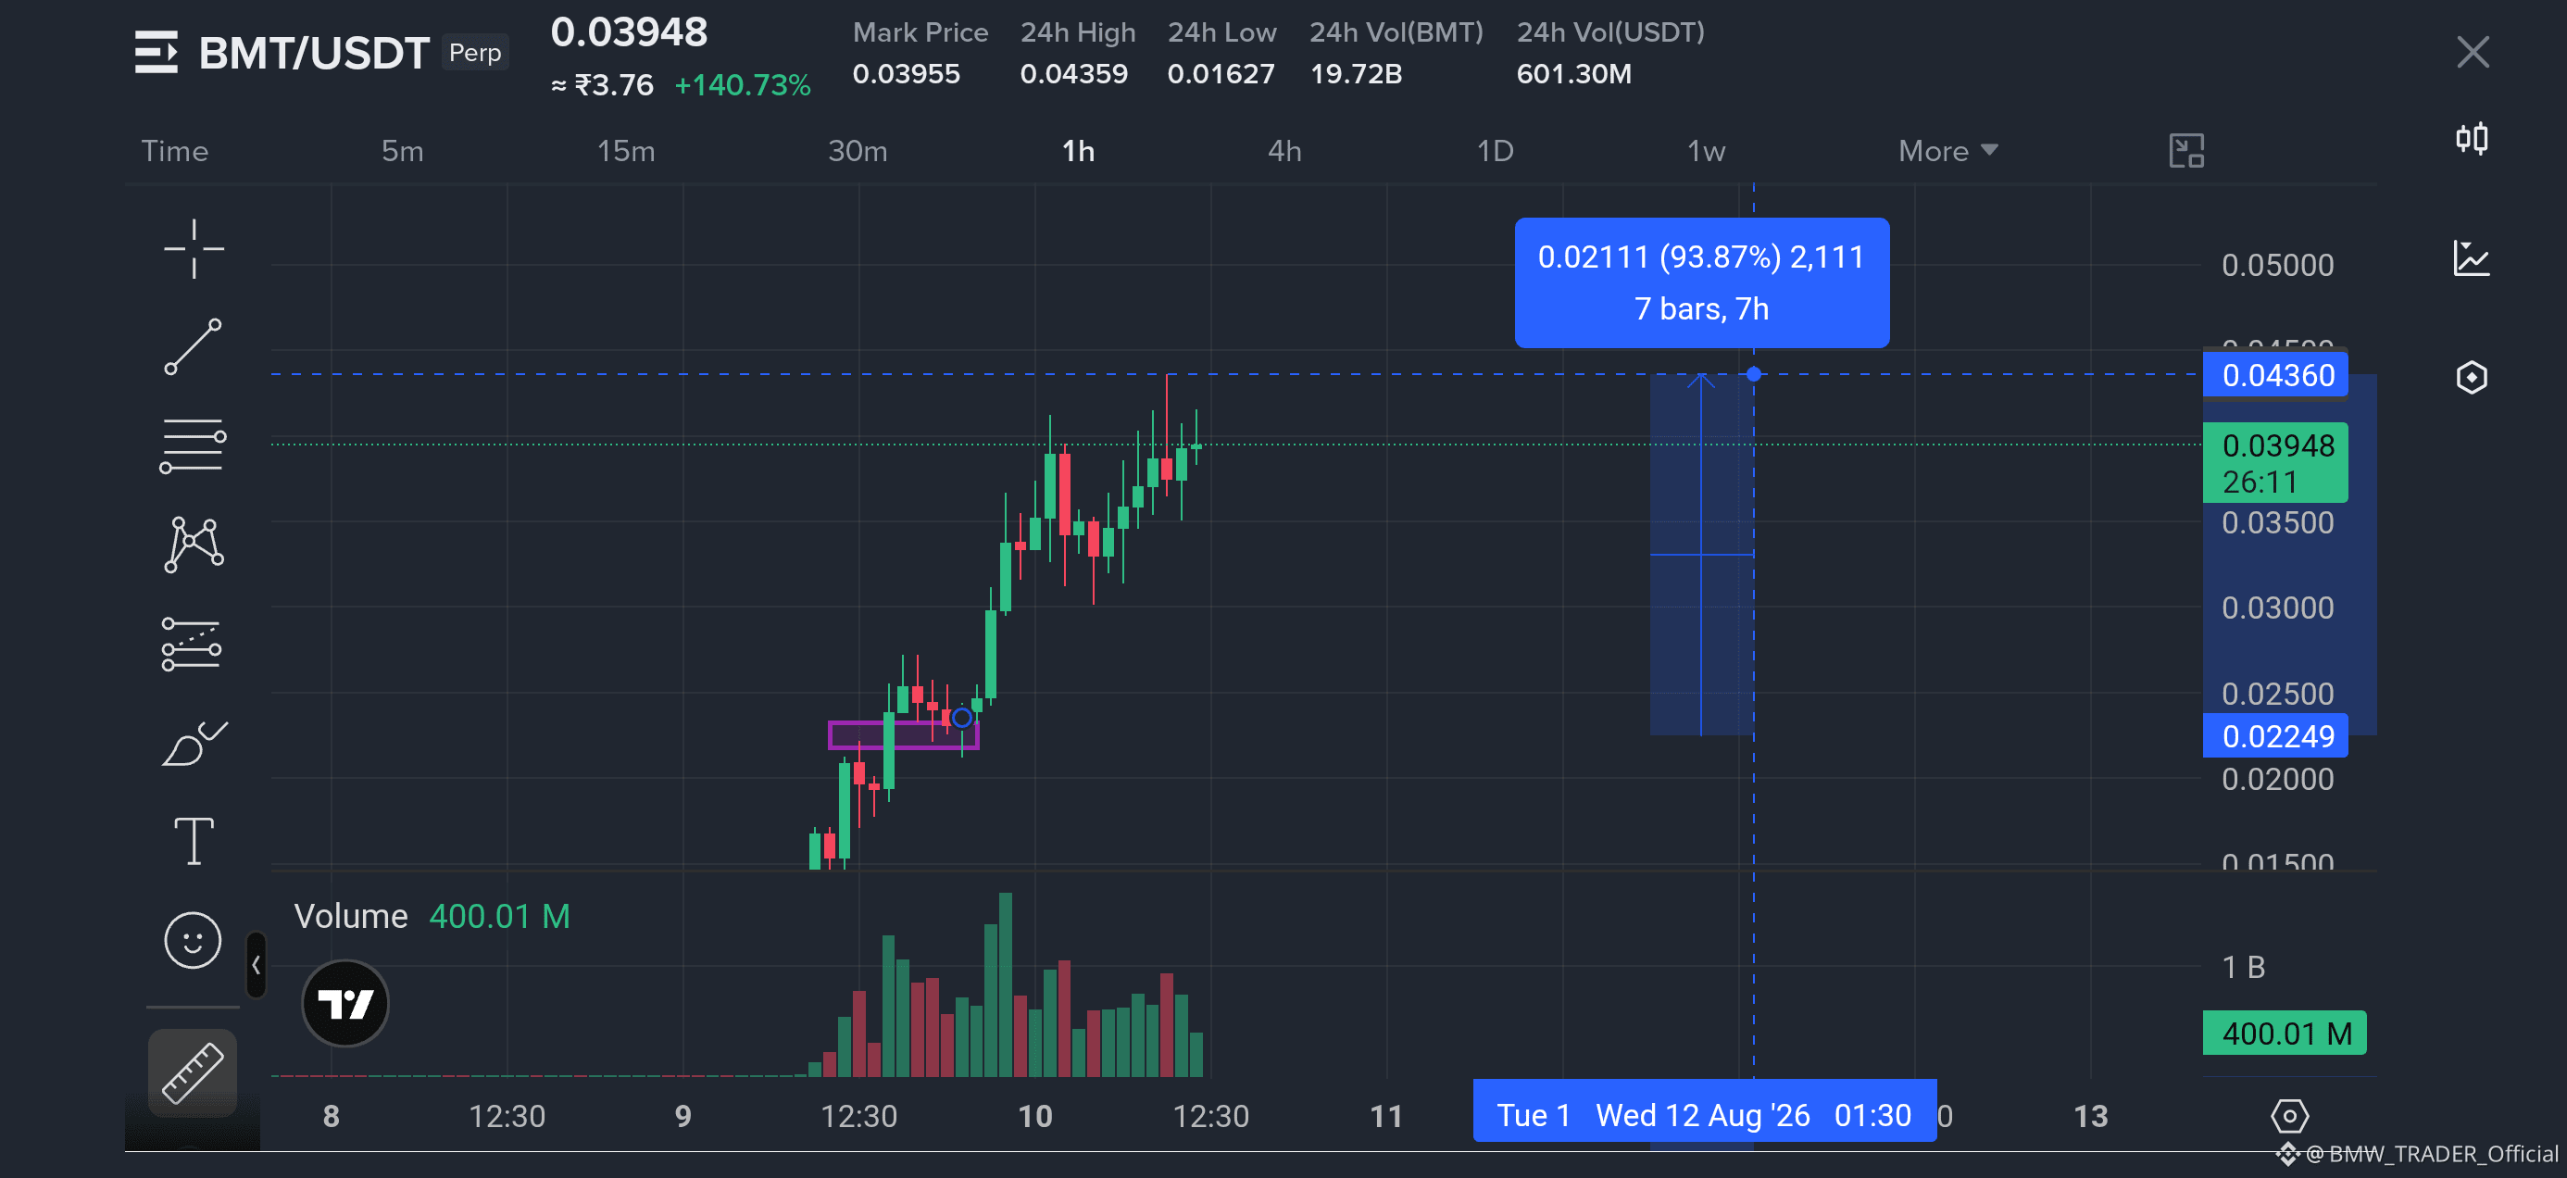
Task: Click the 0.04360 price axis label
Action: click(x=2275, y=375)
